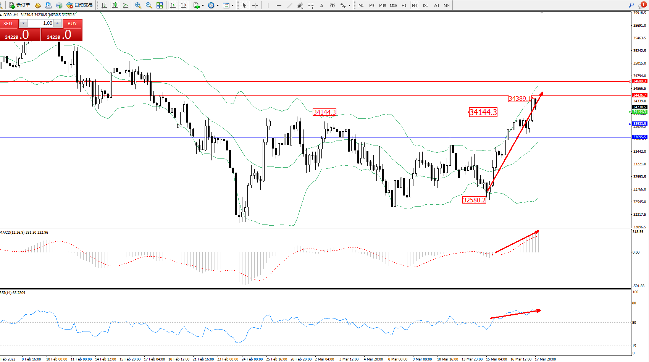Screen dimensions: 649x362
Task: Tile chart windows with the grid icon
Action: pyautogui.click(x=160, y=5)
